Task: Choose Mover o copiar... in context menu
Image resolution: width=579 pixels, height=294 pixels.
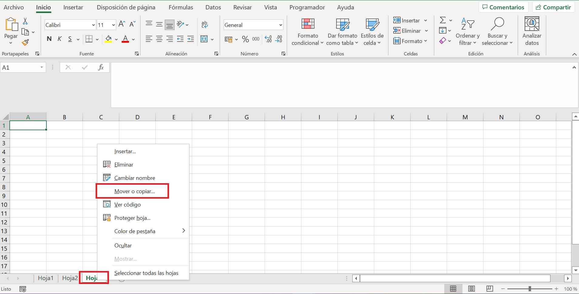Action: pos(134,191)
